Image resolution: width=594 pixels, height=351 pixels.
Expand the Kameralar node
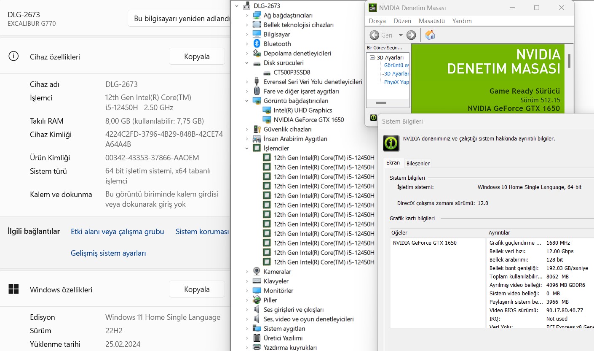point(247,272)
